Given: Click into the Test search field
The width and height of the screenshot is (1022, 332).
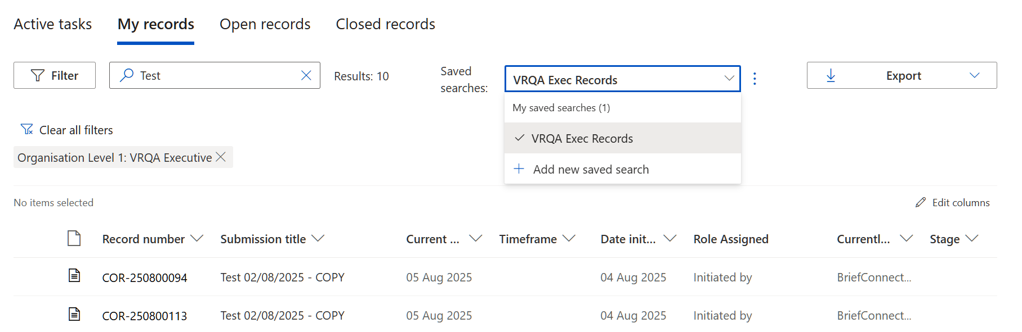Looking at the screenshot, I should pyautogui.click(x=217, y=75).
